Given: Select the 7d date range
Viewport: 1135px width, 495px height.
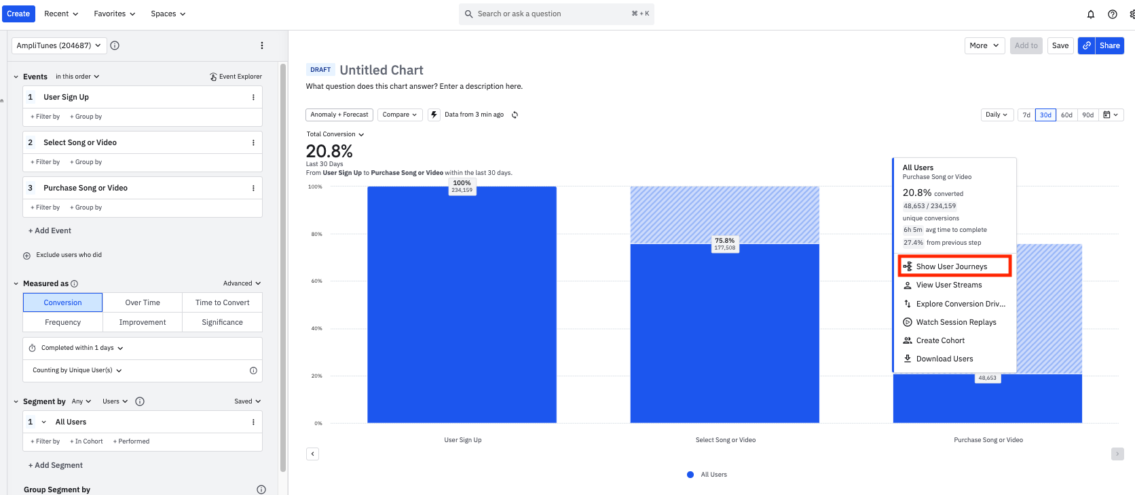Looking at the screenshot, I should pos(1026,115).
